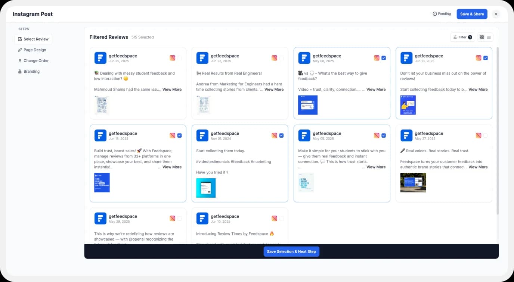Screen dimensions: 514x282
Task: Click getfeedspace avatar on Nov 01 review
Action: coord(202,136)
